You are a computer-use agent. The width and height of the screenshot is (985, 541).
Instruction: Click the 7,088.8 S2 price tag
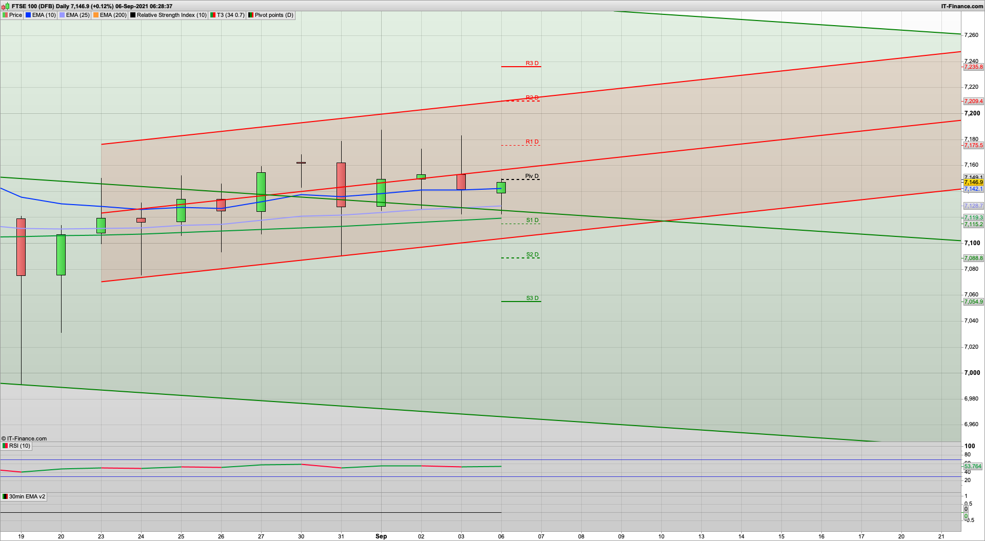pyautogui.click(x=973, y=258)
